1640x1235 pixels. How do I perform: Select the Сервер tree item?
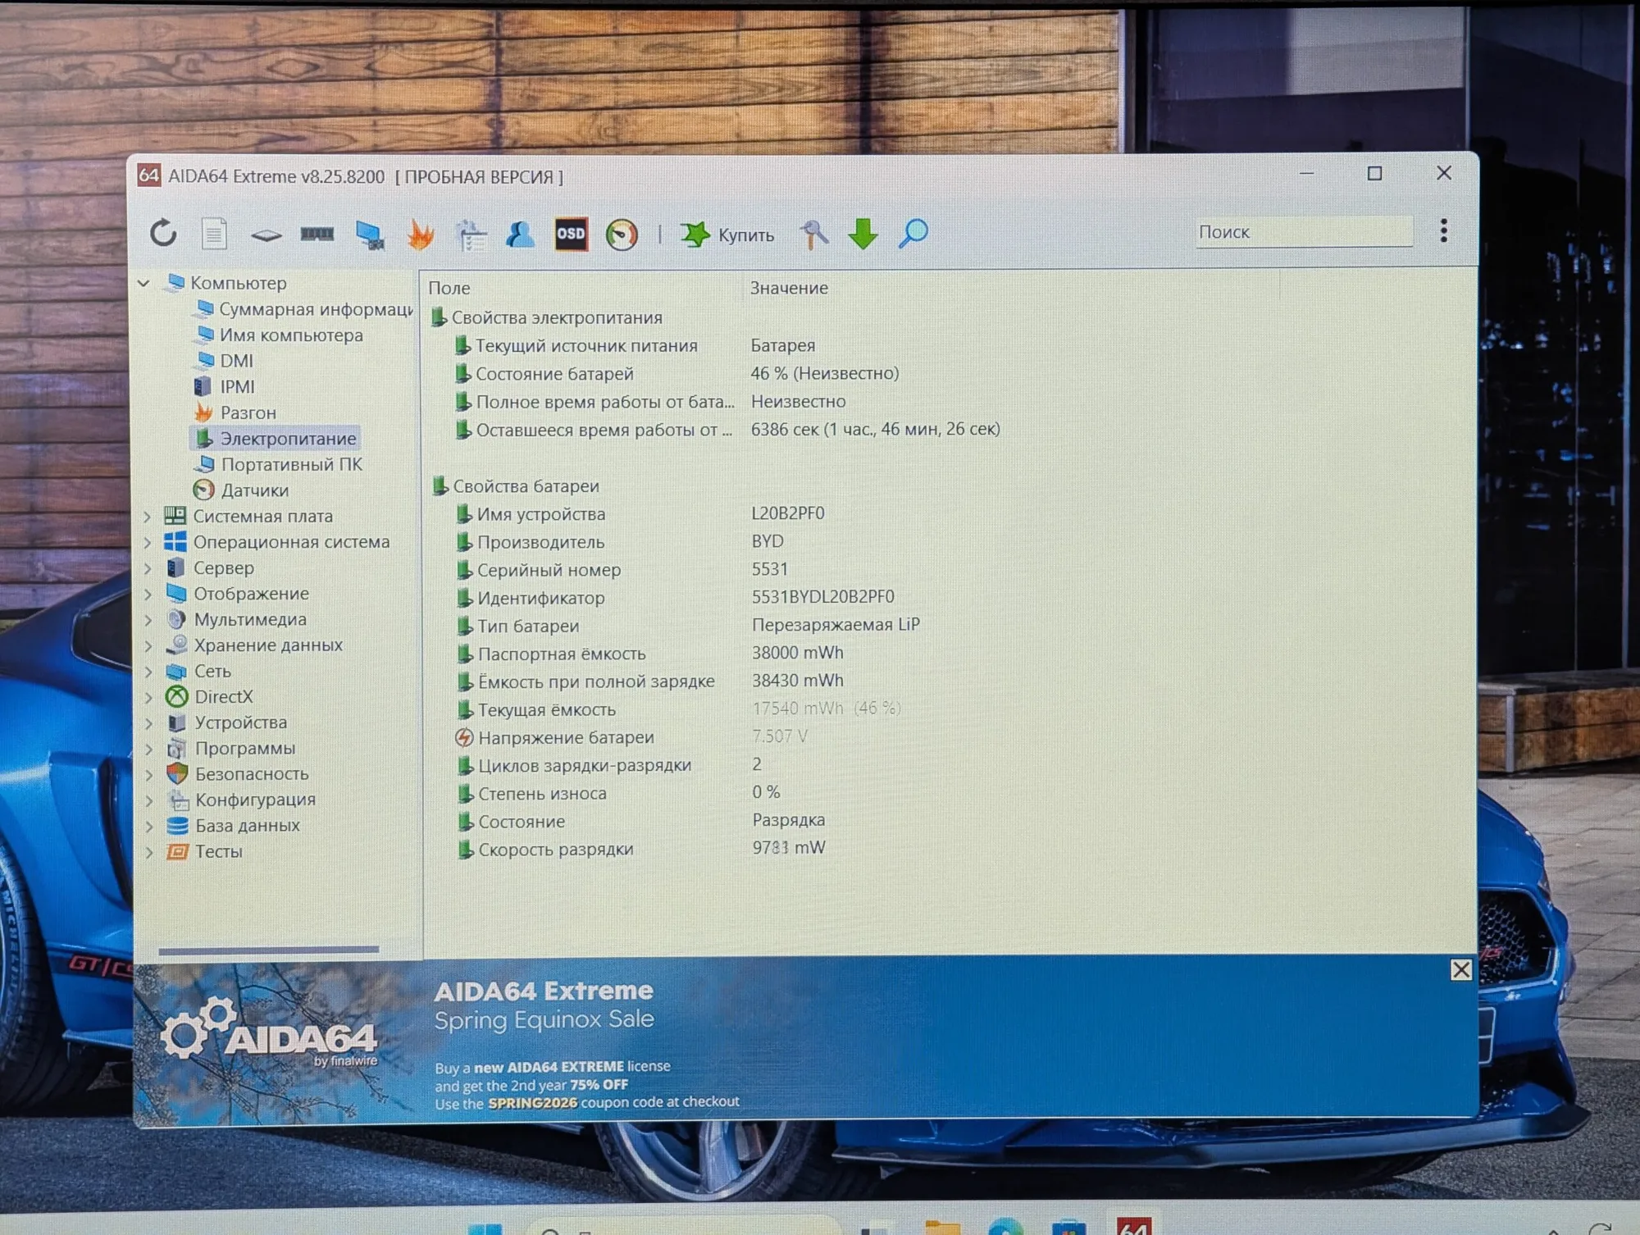(x=211, y=567)
